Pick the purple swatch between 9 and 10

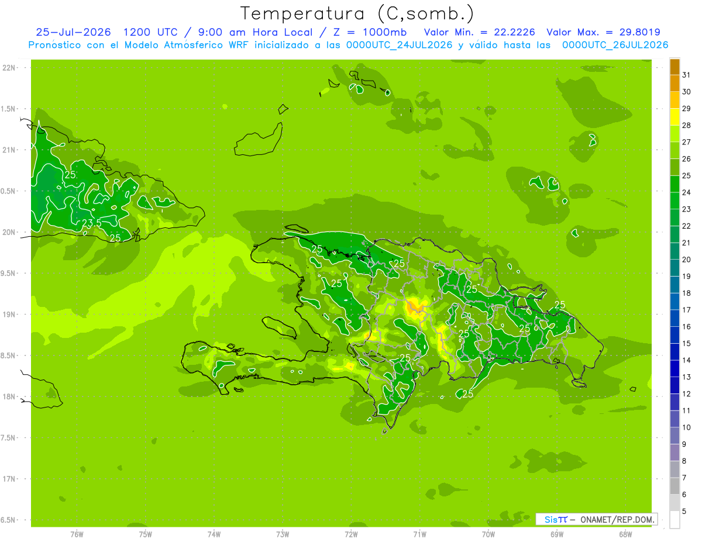(675, 436)
